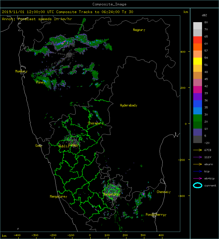219x239 pixels.
Task: Click the Mumbai city label
Action: (x=21, y=71)
